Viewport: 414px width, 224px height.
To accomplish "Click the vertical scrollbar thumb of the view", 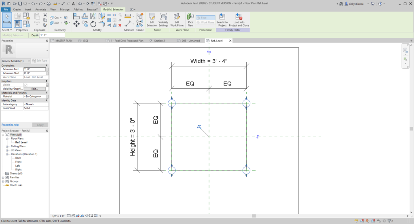I will pyautogui.click(x=411, y=129).
